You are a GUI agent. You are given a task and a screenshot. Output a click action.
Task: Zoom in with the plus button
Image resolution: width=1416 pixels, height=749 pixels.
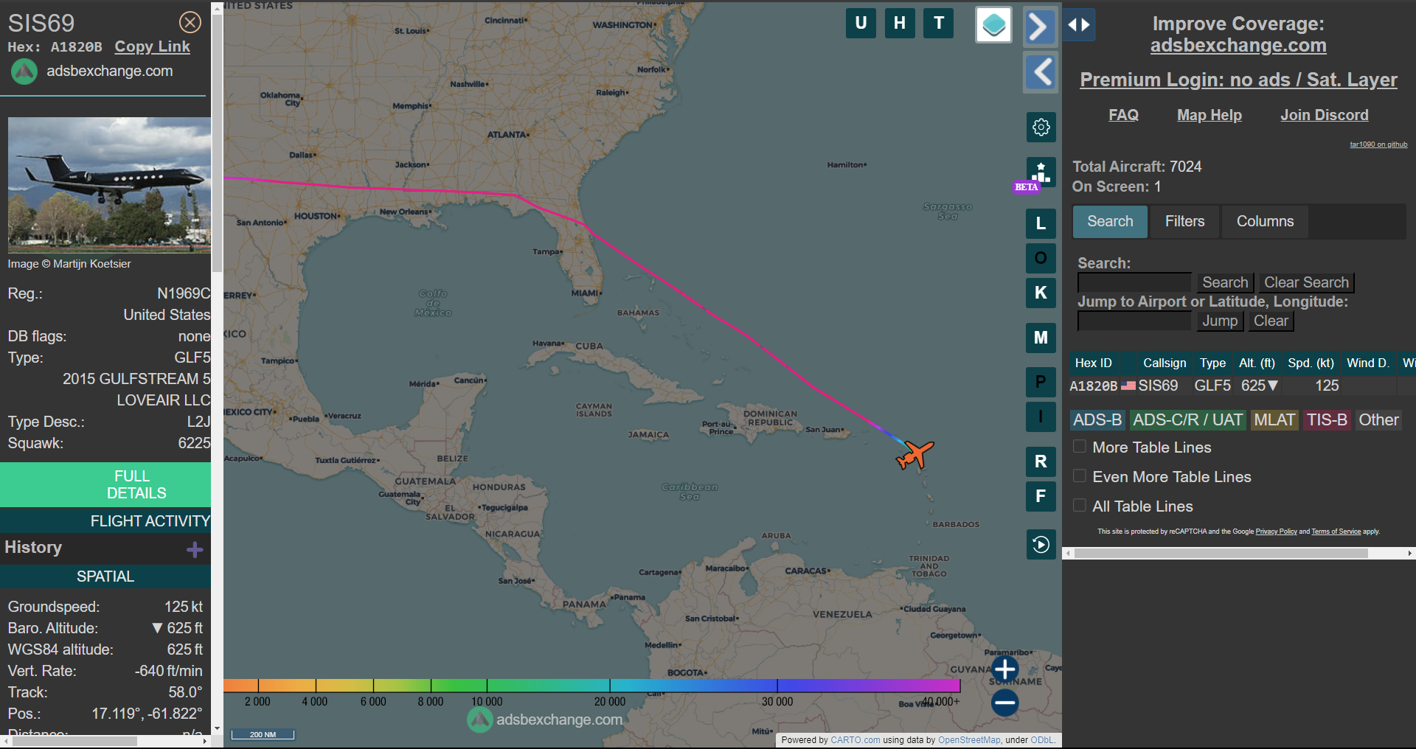coord(1004,669)
